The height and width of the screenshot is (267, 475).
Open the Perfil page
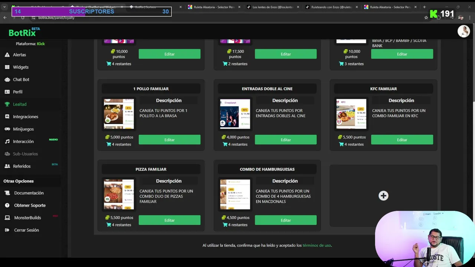coord(17,92)
